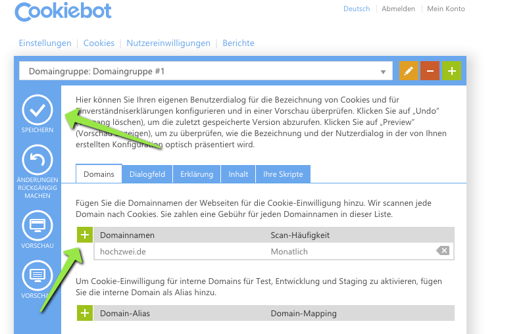525x334 pixels.
Task: Open the Cookies menu item
Action: [99, 43]
